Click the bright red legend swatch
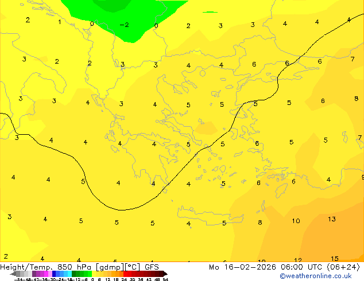 pos(125,274)
